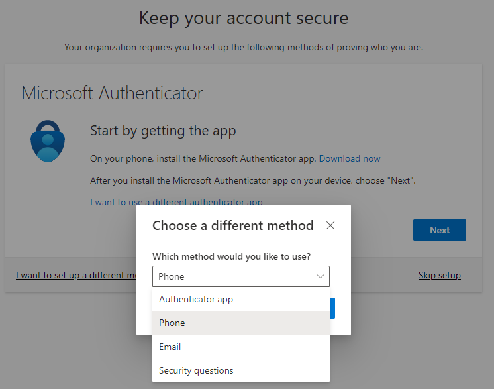
Task: Click "I want to use a different authenticator app"
Action: pyautogui.click(x=176, y=202)
